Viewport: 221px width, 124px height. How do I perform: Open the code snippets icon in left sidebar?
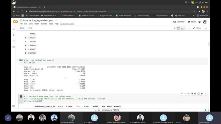point(13,41)
